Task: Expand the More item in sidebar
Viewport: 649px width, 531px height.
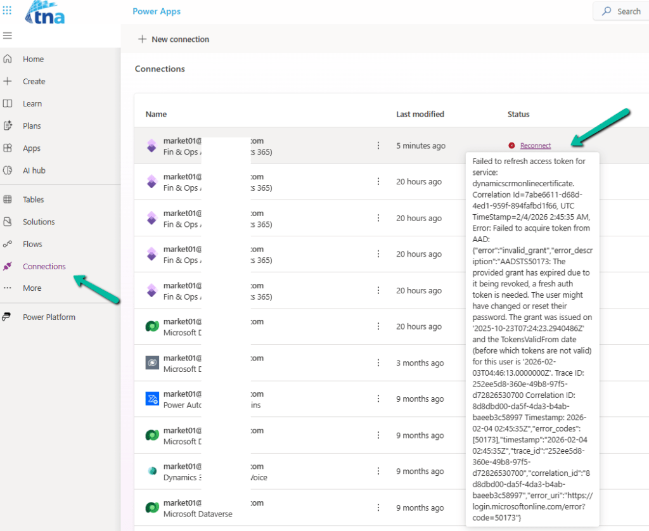Action: tap(32, 288)
